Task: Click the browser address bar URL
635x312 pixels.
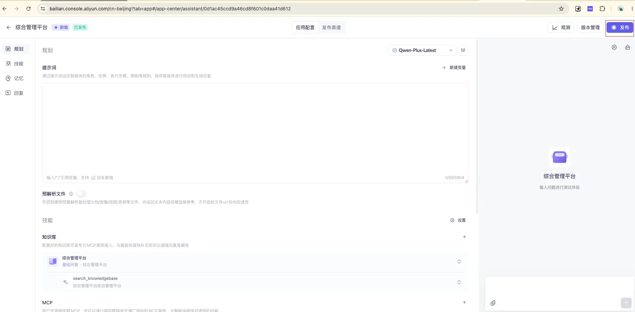Action: [x=170, y=9]
